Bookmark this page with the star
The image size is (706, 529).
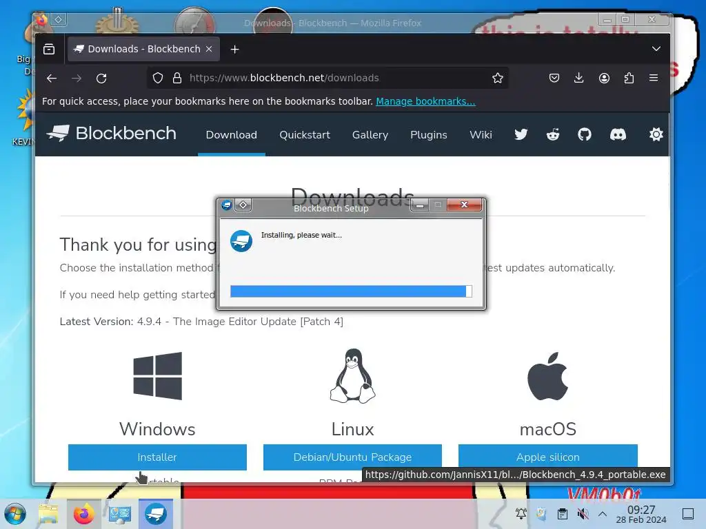(x=498, y=78)
